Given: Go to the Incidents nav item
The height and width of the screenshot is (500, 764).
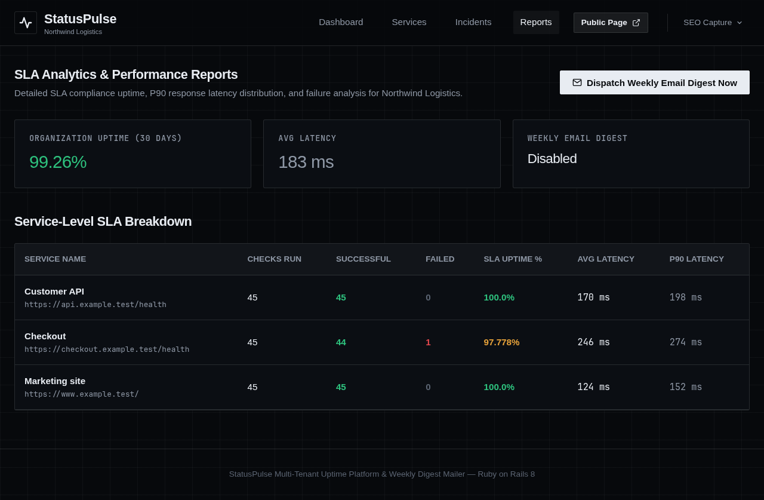Looking at the screenshot, I should [473, 22].
